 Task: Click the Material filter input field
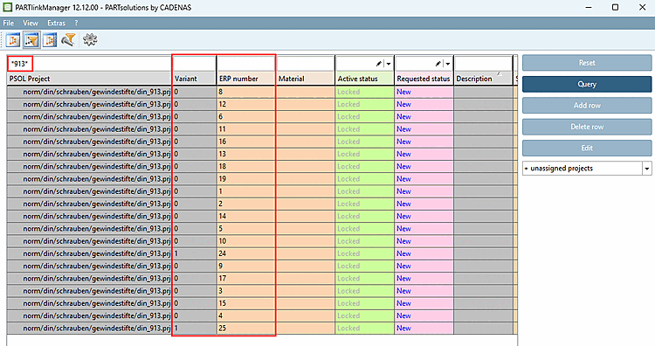(x=306, y=64)
